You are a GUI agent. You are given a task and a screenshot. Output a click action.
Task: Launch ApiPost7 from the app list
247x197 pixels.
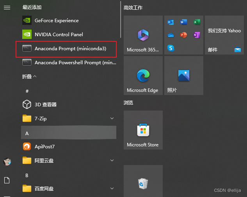tap(44, 146)
